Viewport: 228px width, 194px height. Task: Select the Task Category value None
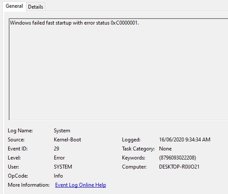(166, 149)
